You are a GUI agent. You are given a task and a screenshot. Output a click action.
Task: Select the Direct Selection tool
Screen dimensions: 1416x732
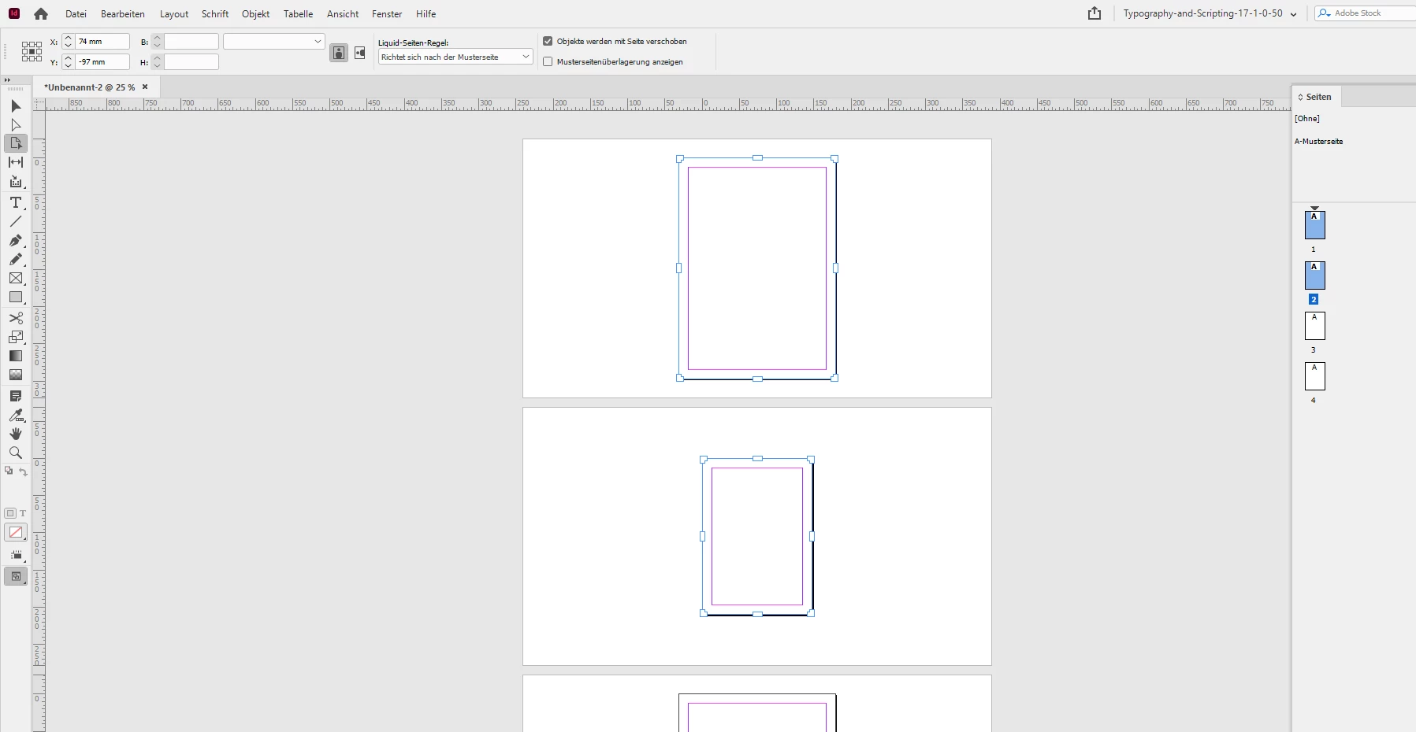coord(16,124)
